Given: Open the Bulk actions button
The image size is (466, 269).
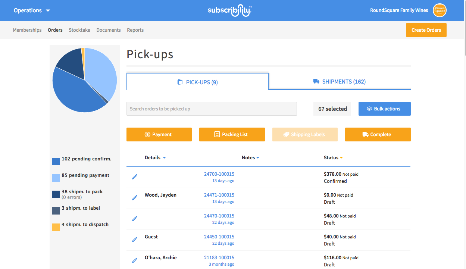Looking at the screenshot, I should point(384,109).
